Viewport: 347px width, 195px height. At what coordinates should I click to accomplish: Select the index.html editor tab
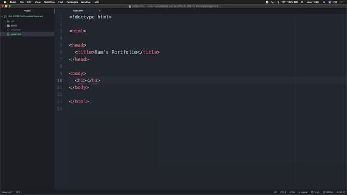point(78,11)
